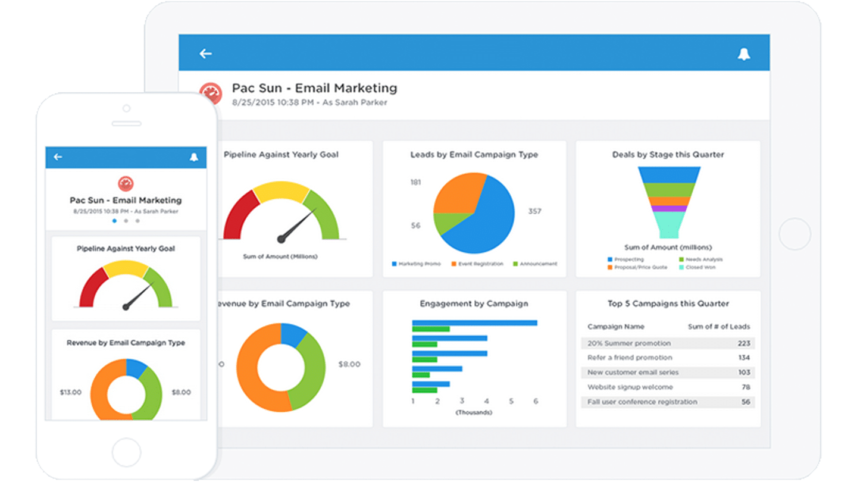Click the Pac Sun logo on the tablet
Screen dimensions: 857x482
[211, 94]
